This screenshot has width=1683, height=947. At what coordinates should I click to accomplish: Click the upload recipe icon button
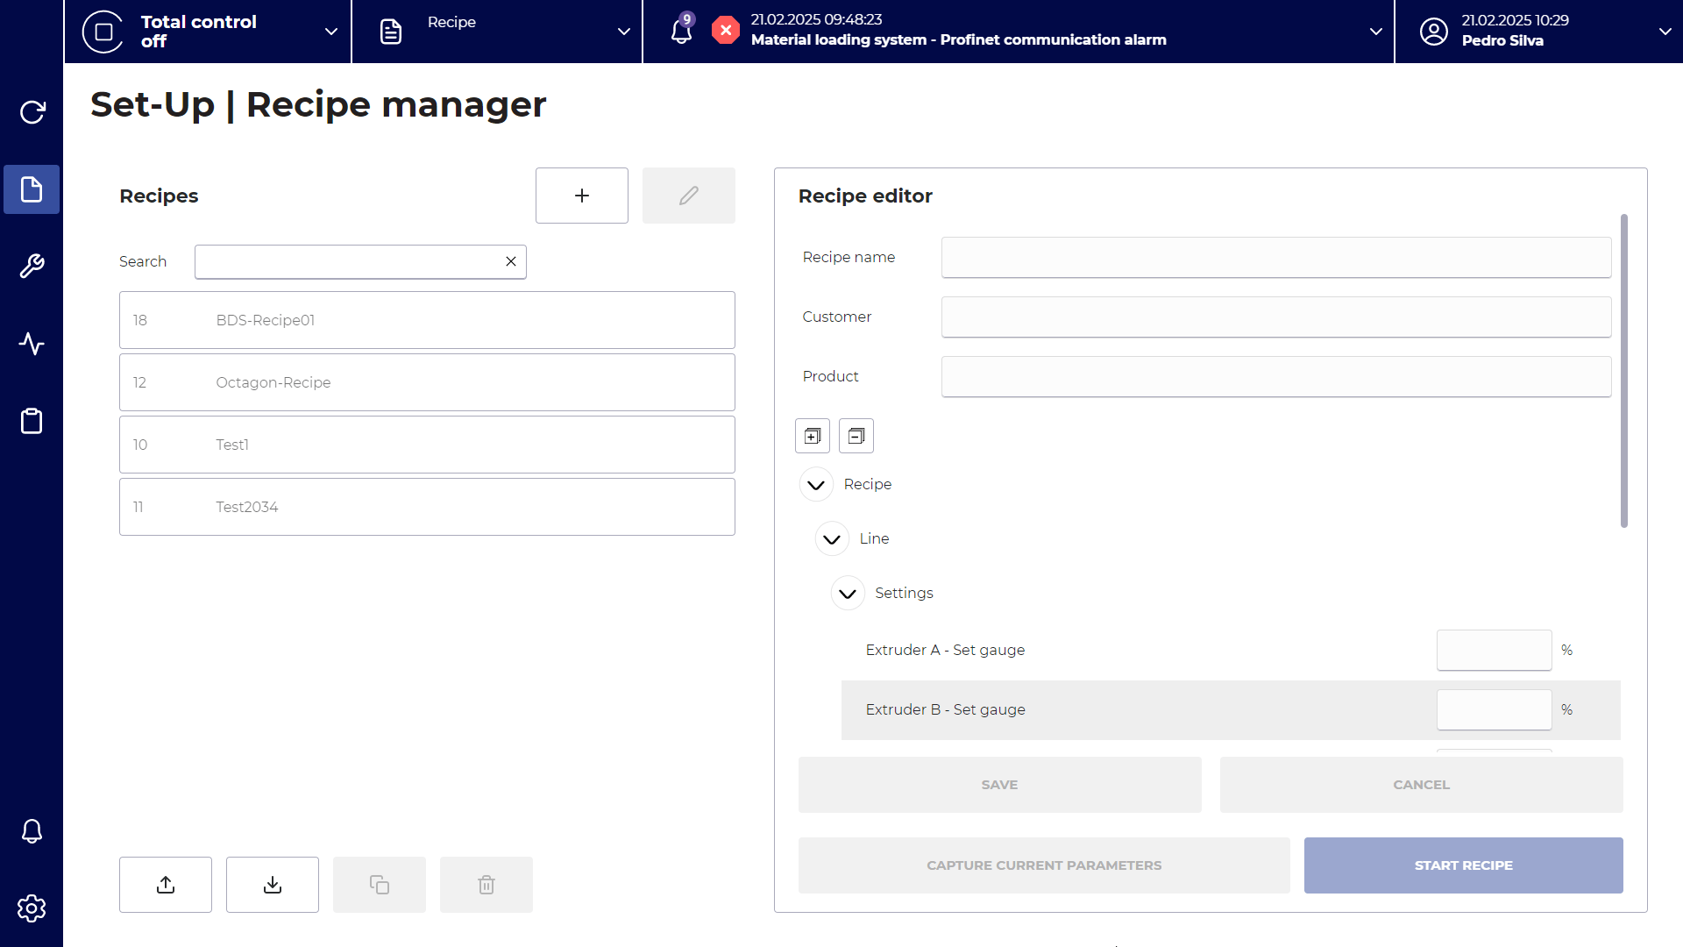pos(166,885)
